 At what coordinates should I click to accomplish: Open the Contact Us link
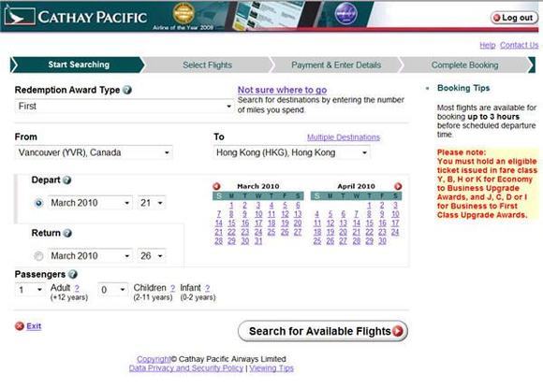pyautogui.click(x=519, y=45)
